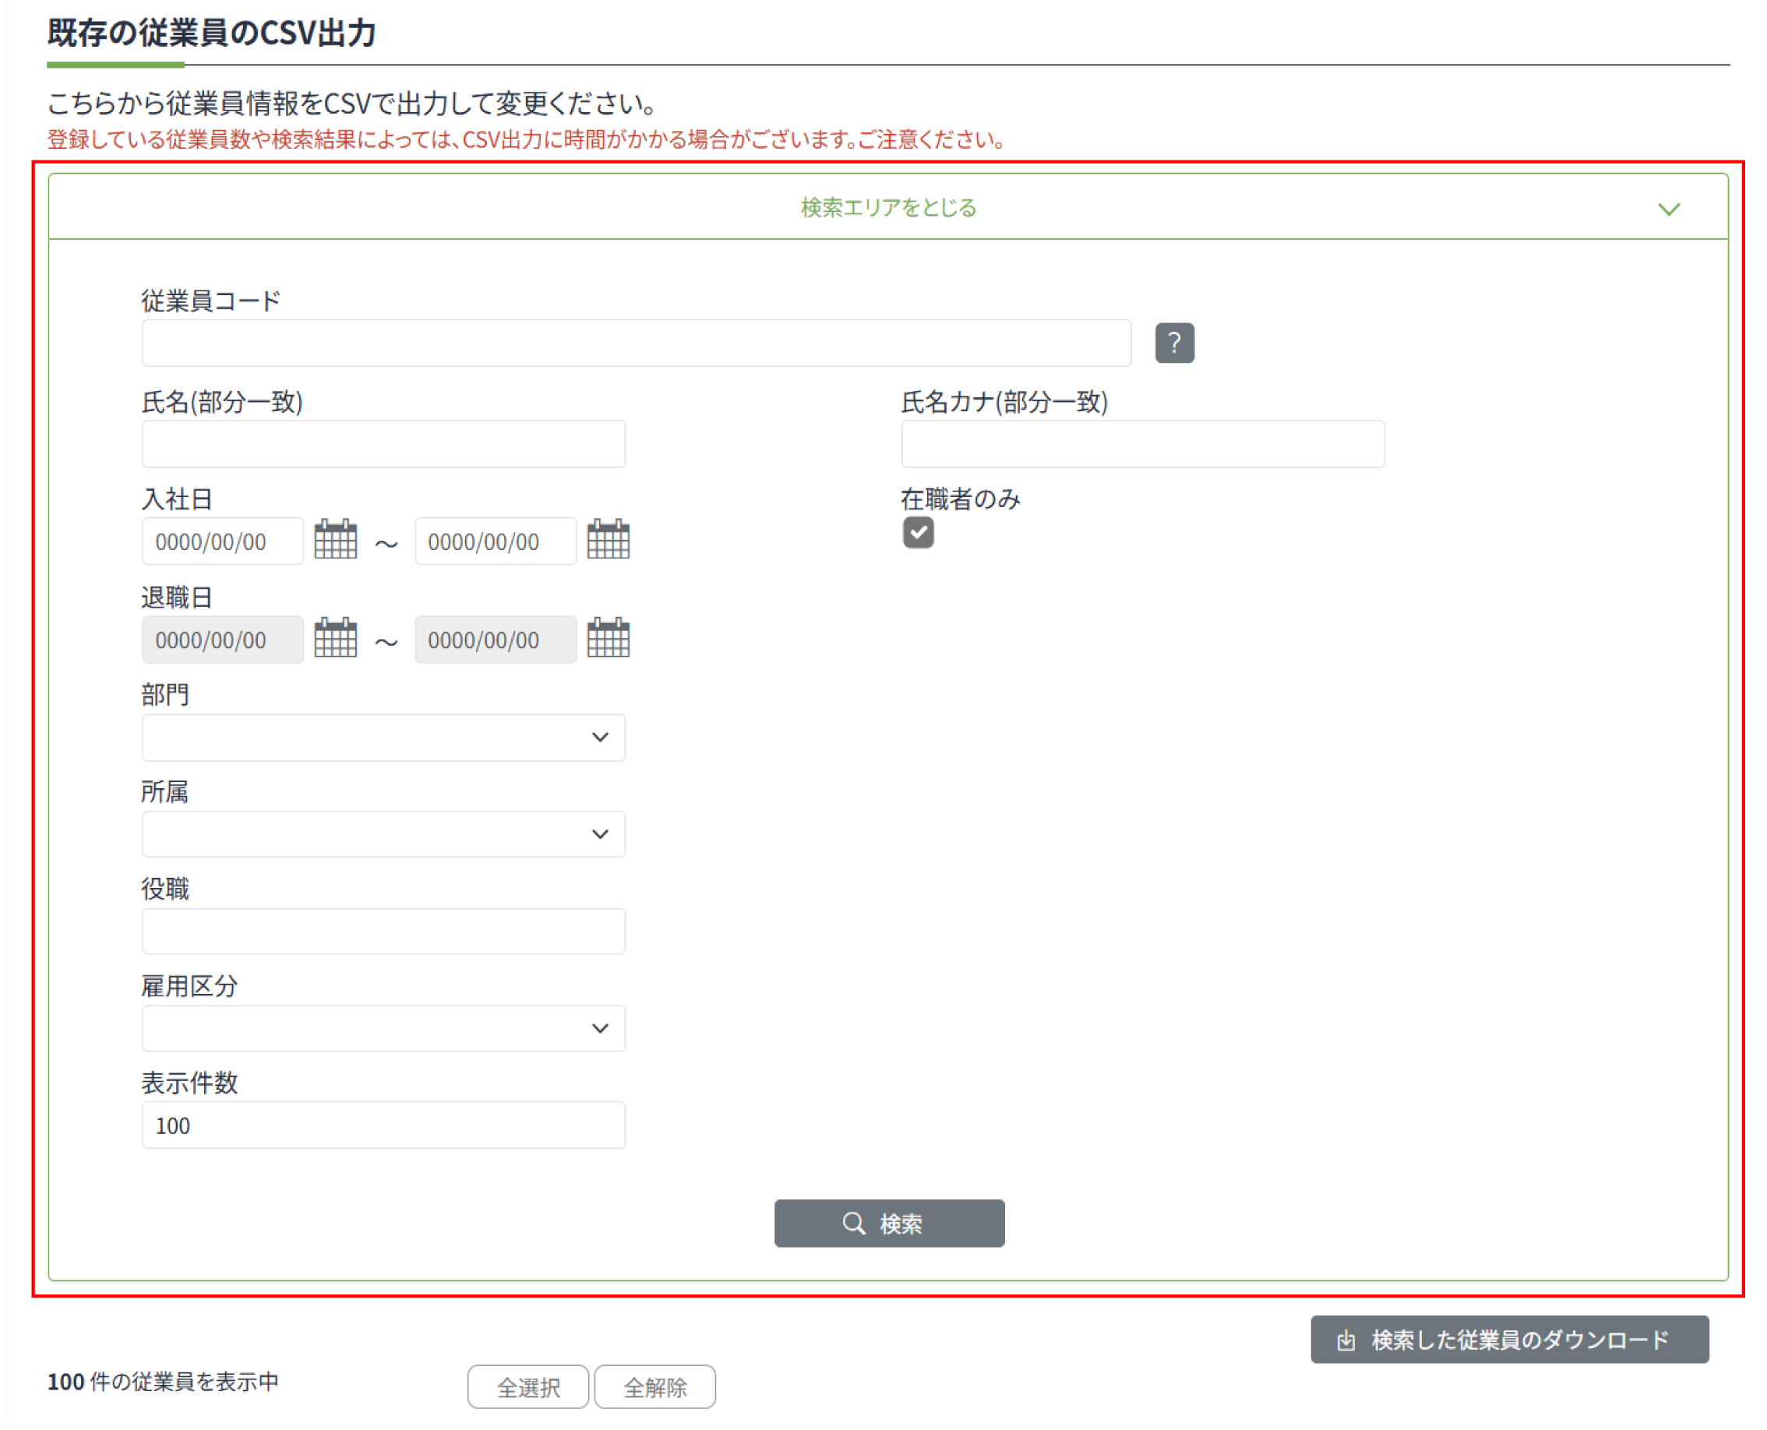Image resolution: width=1767 pixels, height=1430 pixels.
Task: Uncheck the 在職者のみ checkbox
Action: click(918, 532)
